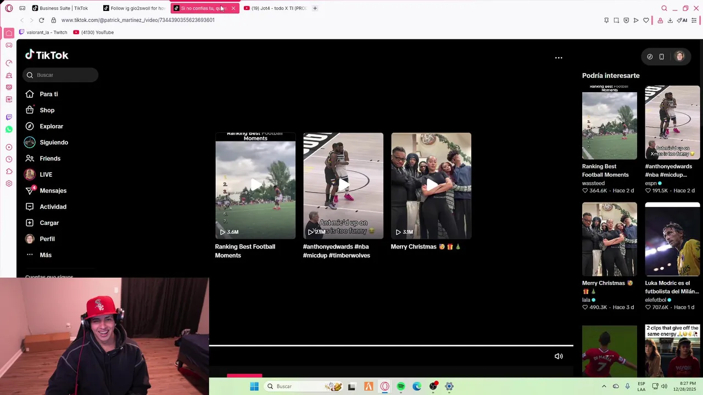Click the TikTok Buscar search field
703x395 pixels.
pyautogui.click(x=60, y=75)
